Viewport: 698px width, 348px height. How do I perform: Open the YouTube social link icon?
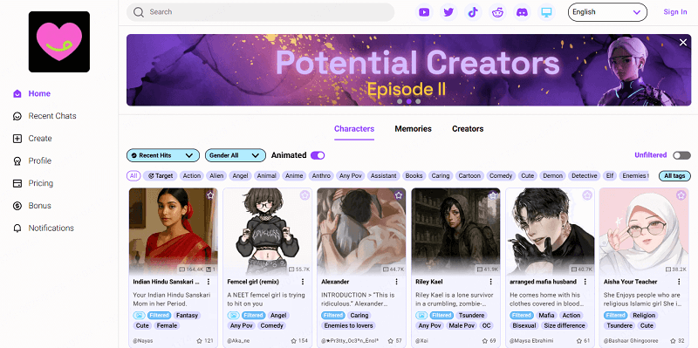pyautogui.click(x=424, y=12)
